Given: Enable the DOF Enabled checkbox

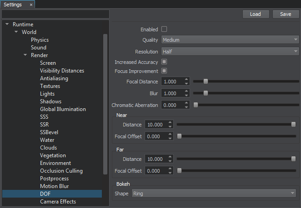Looking at the screenshot, I should (x=164, y=29).
